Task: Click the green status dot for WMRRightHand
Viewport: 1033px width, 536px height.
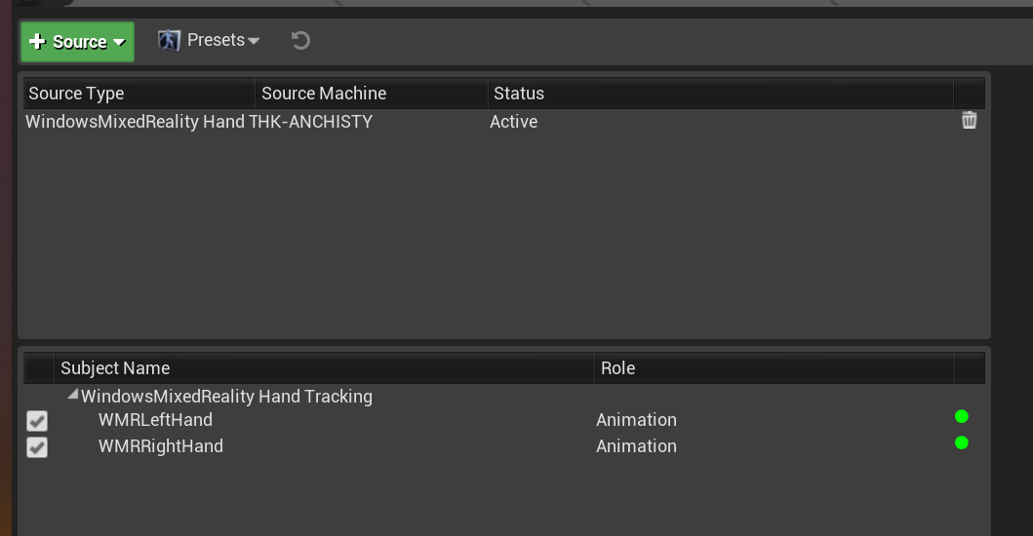Action: pos(961,443)
